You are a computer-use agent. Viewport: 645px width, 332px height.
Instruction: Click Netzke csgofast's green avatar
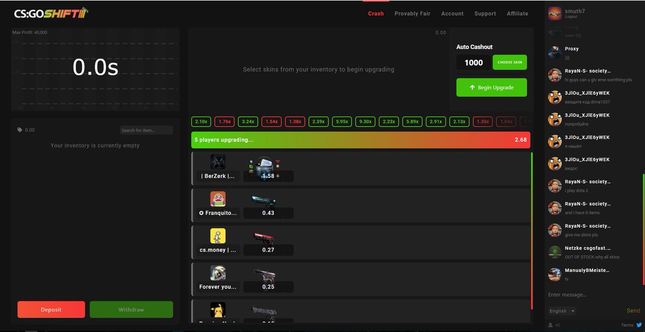[555, 252]
